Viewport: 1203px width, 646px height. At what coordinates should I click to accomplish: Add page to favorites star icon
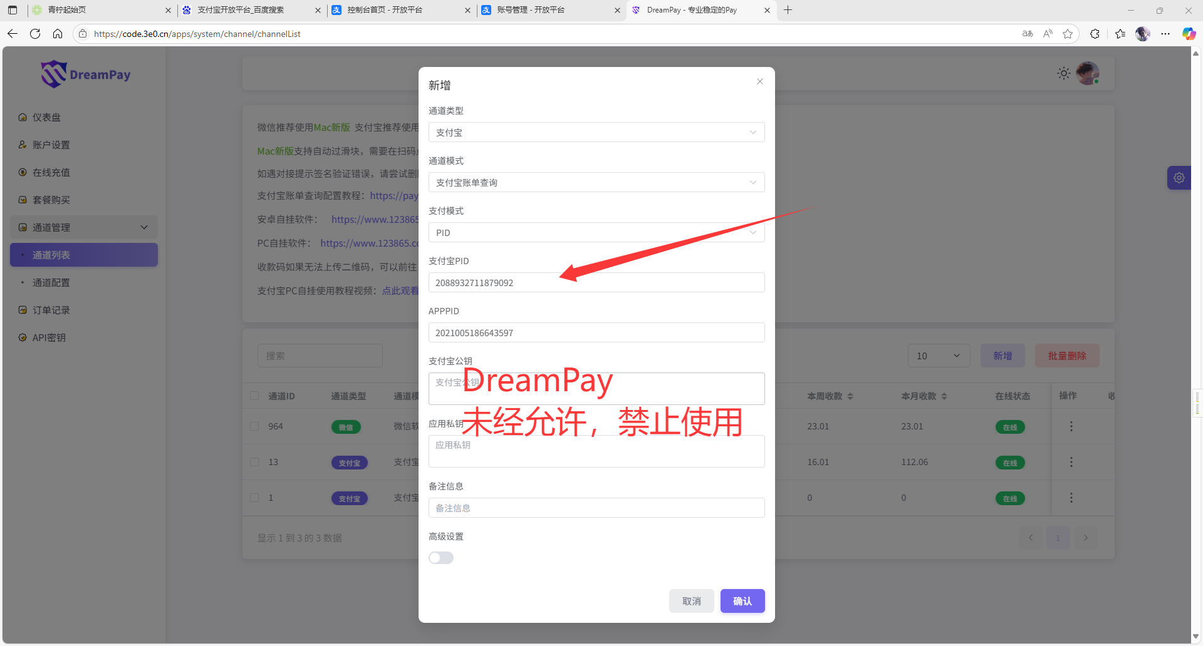1068,34
